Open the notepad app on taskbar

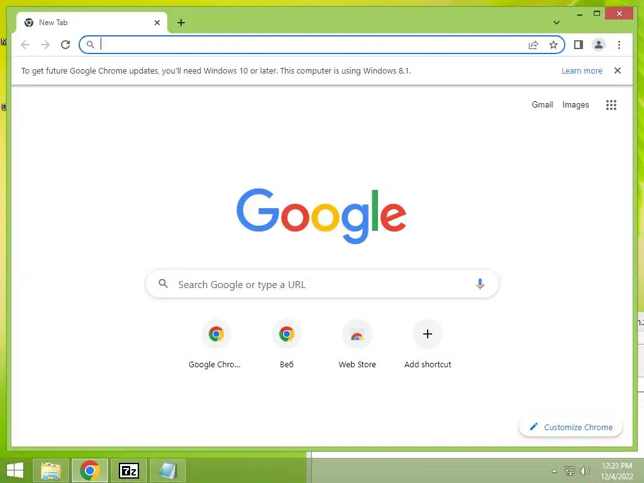167,470
